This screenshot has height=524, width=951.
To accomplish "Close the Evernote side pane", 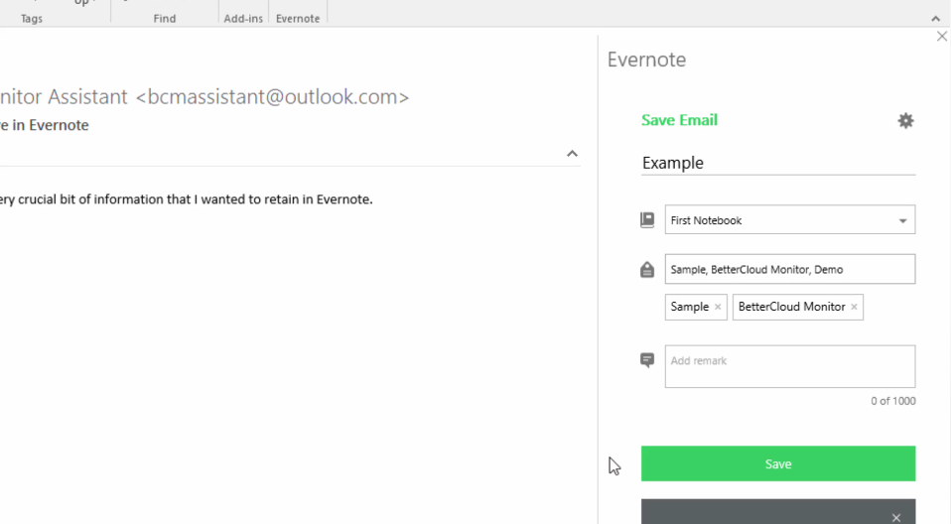I will pos(942,37).
